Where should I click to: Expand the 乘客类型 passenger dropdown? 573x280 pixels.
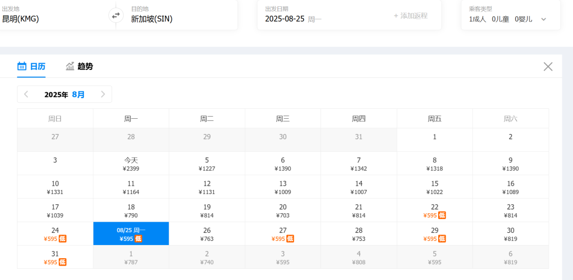coord(543,19)
